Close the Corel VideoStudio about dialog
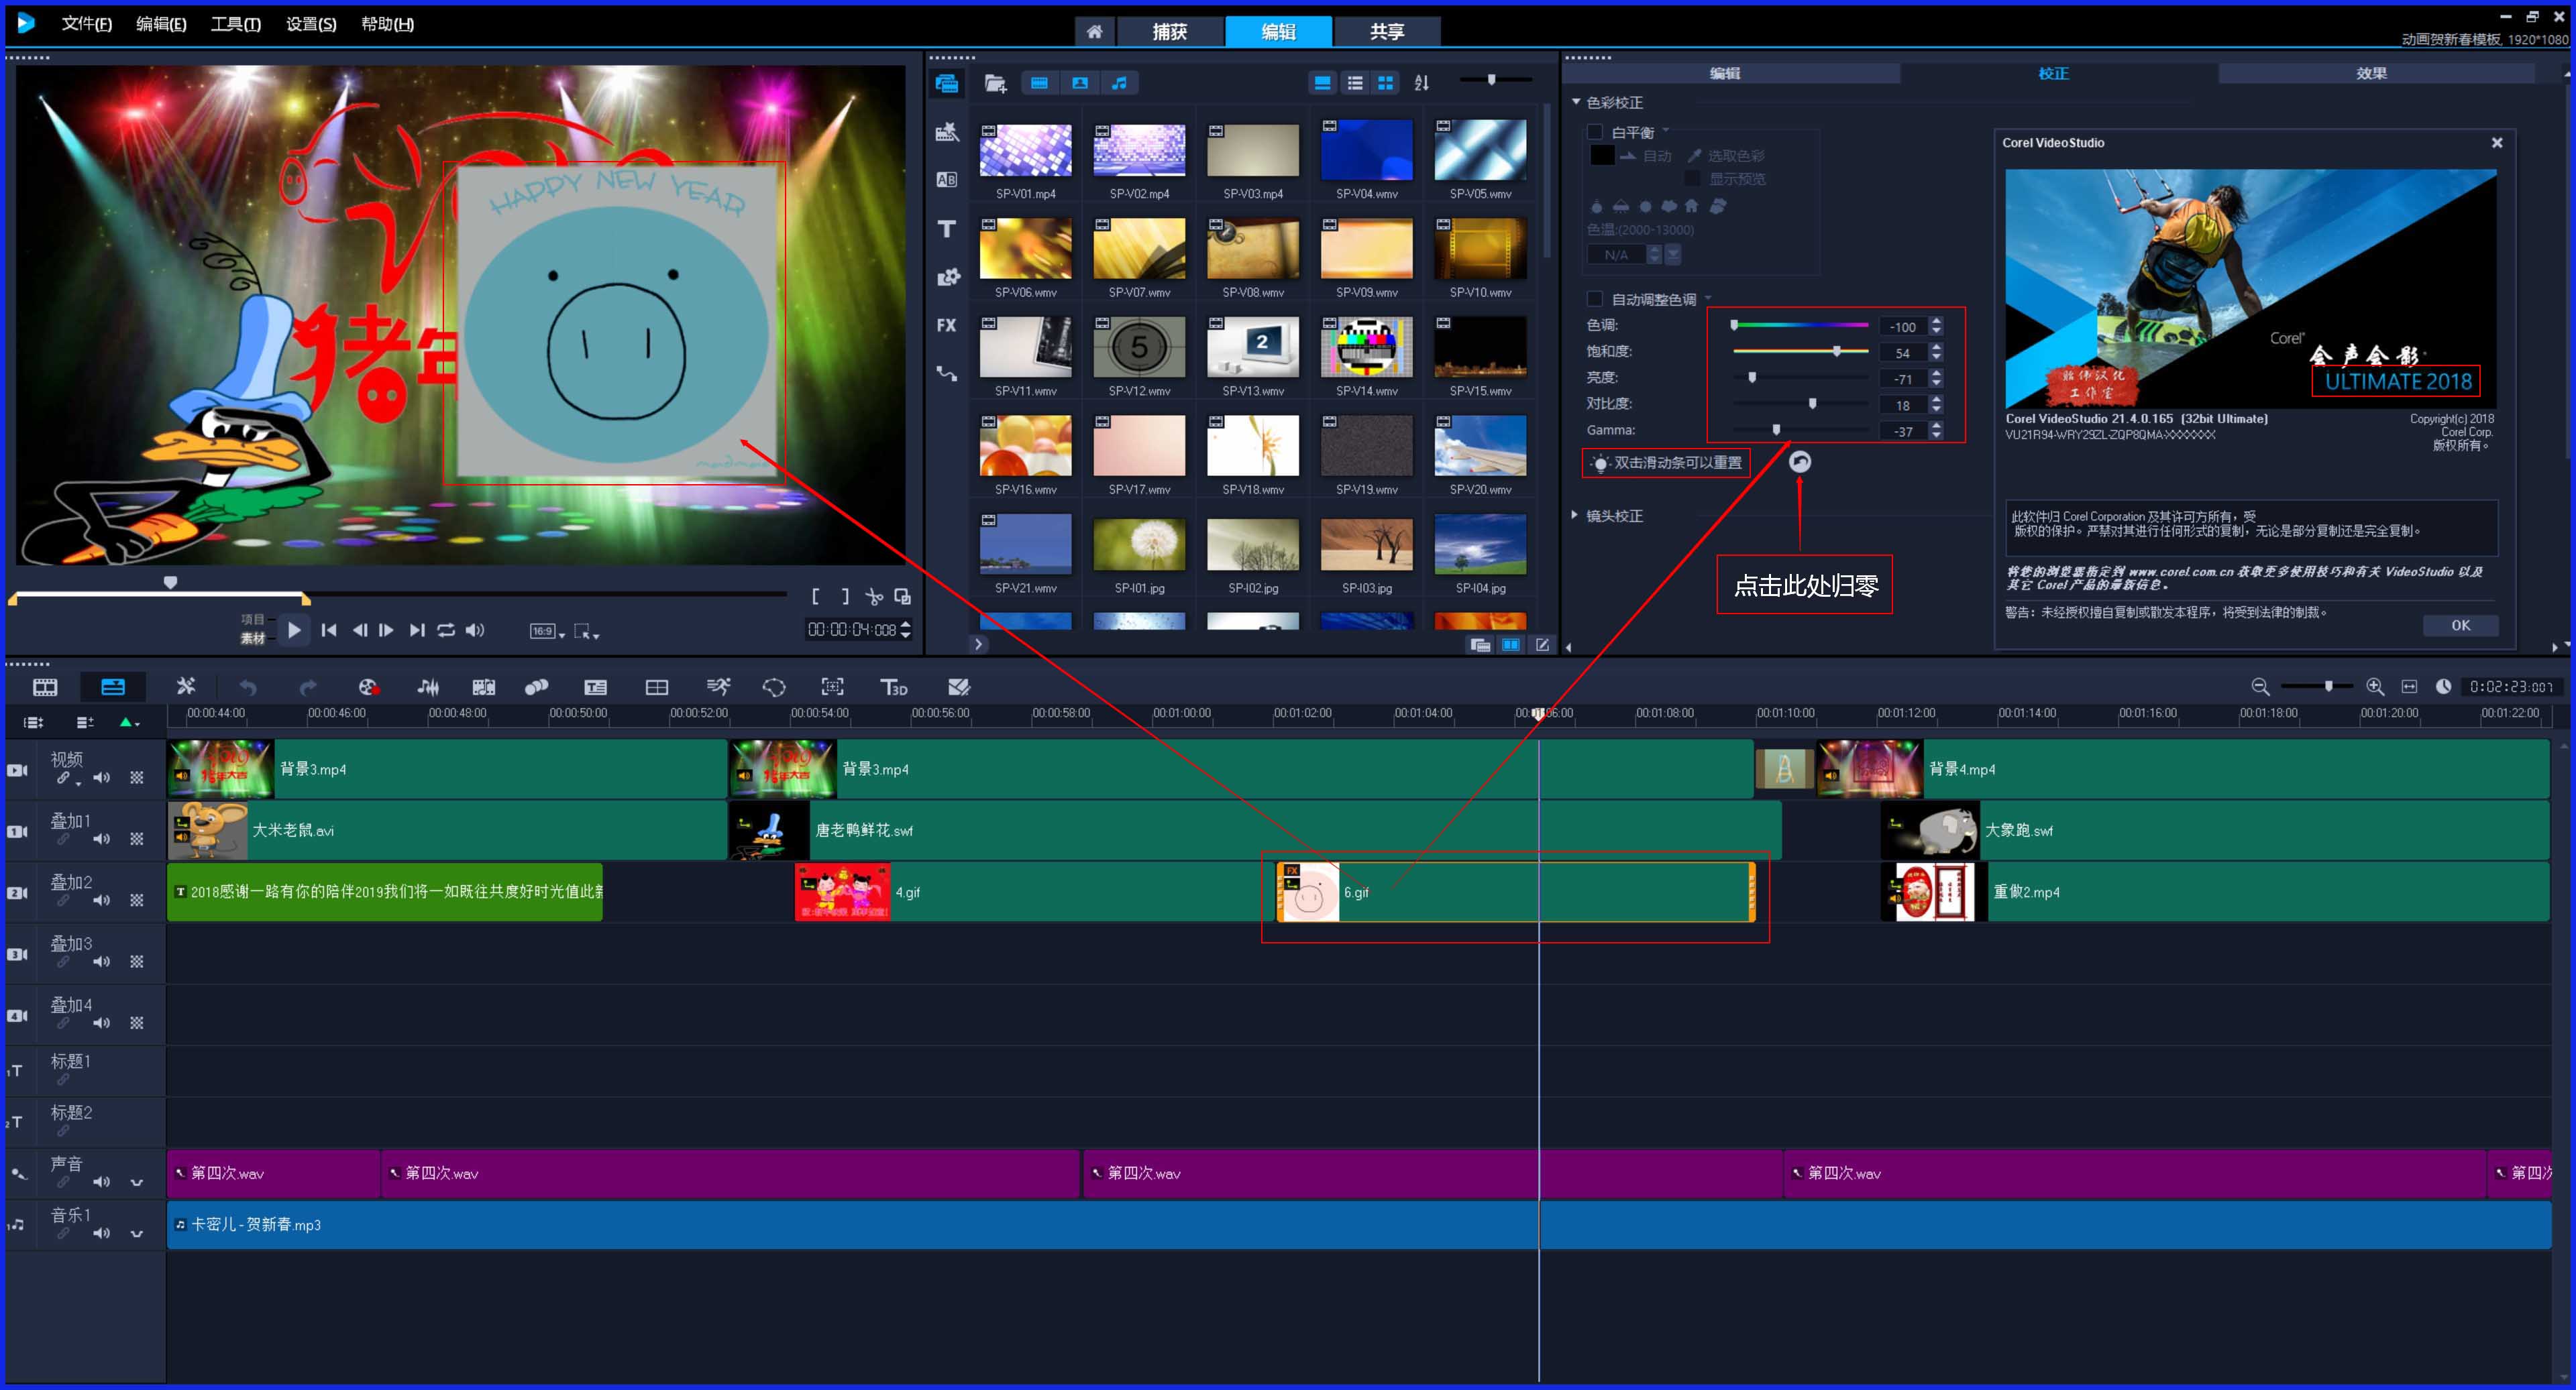The image size is (2576, 1390). pos(2497,143)
